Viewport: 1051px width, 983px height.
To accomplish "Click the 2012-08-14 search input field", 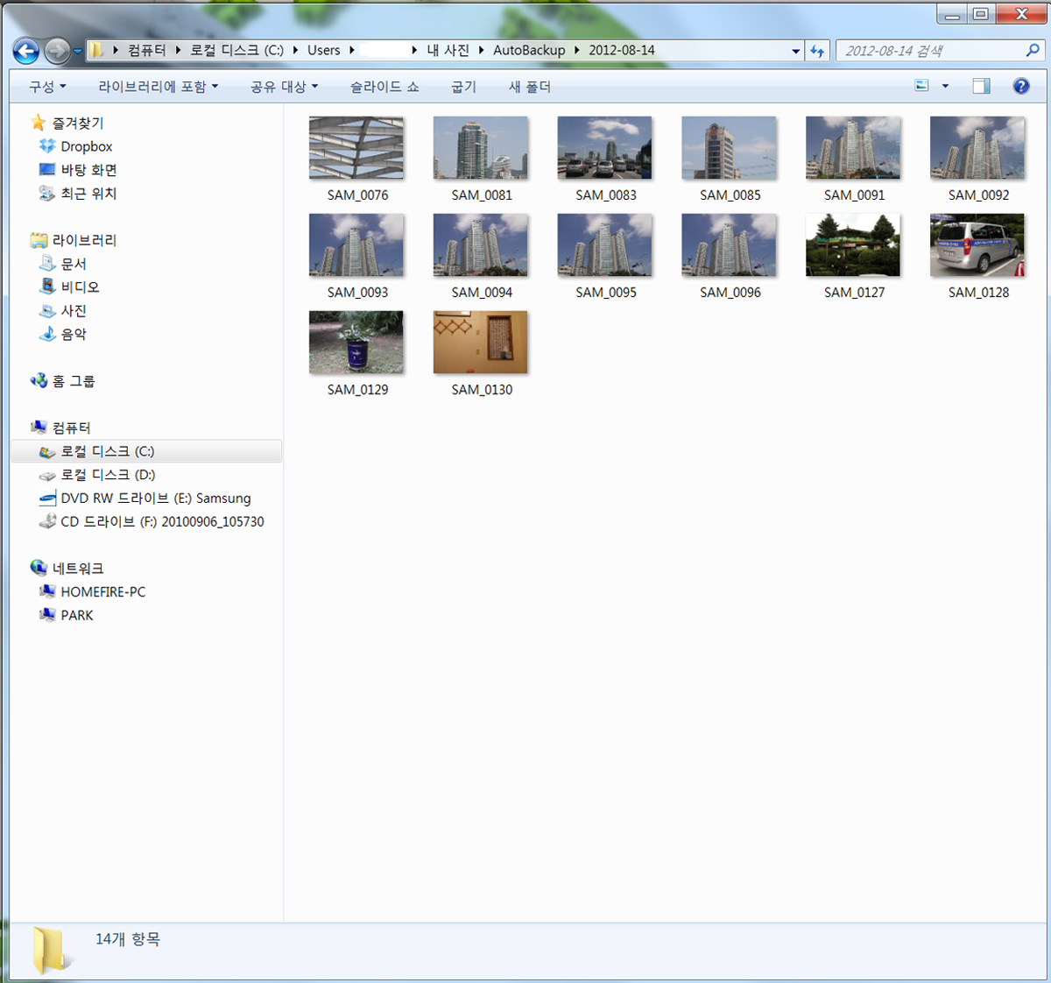I will coord(928,51).
